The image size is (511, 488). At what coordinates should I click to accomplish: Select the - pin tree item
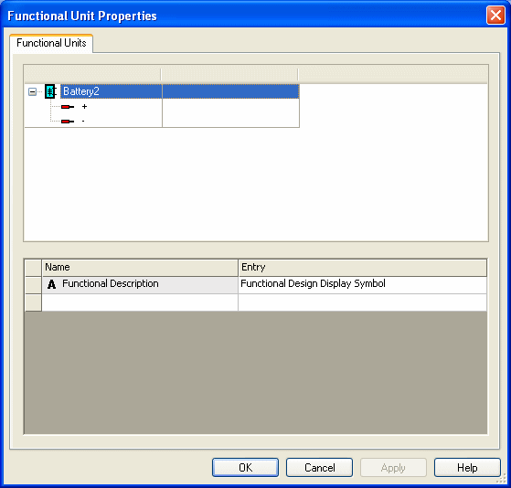pyautogui.click(x=83, y=122)
